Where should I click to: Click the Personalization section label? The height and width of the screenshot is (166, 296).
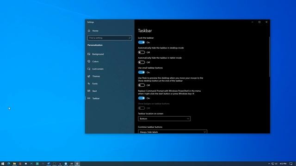pyautogui.click(x=95, y=45)
